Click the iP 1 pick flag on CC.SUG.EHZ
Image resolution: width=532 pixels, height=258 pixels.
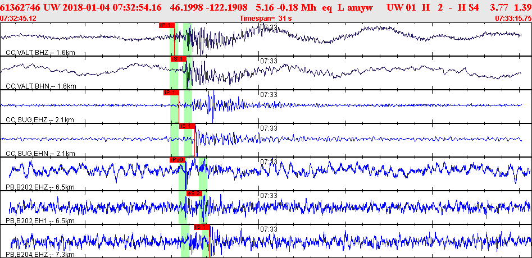click(171, 93)
